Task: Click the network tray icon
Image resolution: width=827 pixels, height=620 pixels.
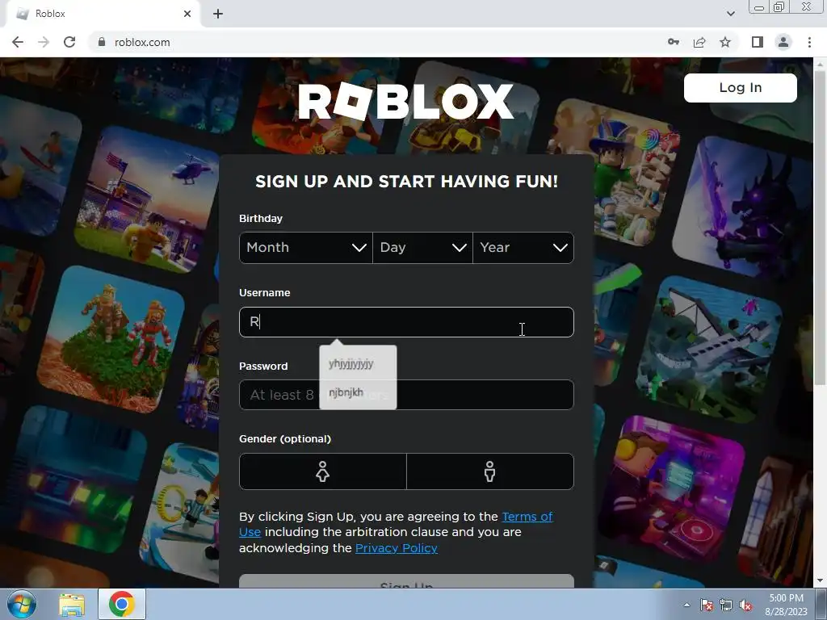Action: click(x=726, y=605)
